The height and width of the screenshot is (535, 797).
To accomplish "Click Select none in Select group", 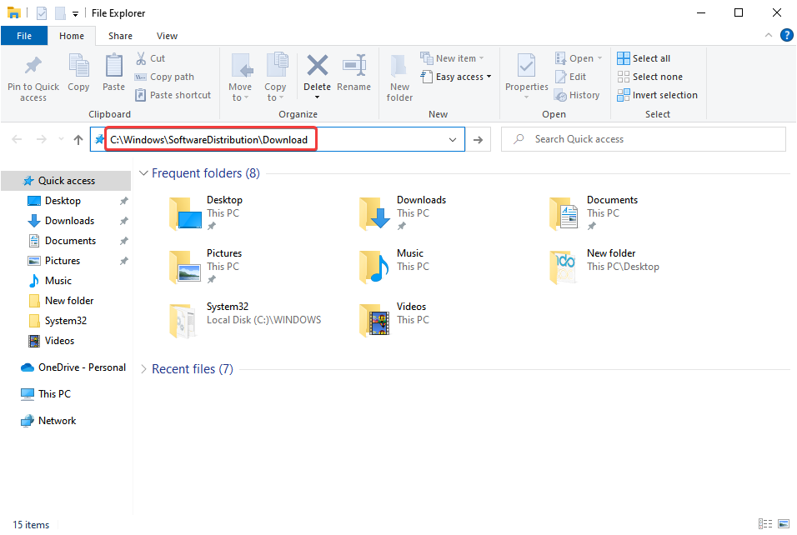I will (x=649, y=77).
